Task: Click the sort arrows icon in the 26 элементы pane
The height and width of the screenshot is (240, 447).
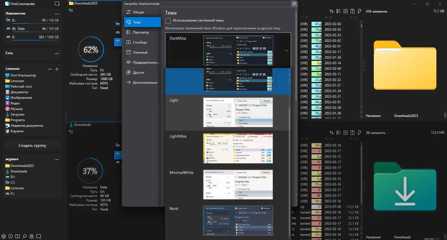Action: point(332,133)
